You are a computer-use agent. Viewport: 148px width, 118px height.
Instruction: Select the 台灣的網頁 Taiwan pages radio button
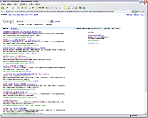pos(44,25)
